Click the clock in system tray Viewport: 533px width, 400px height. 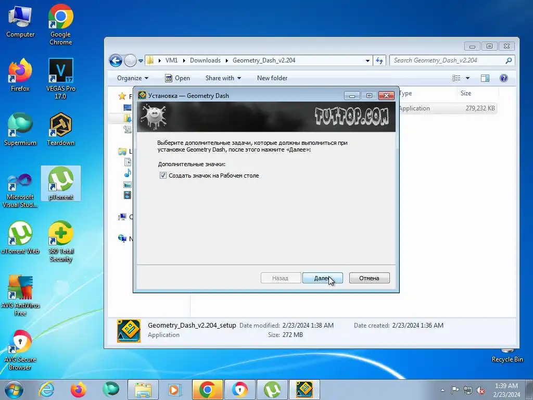click(506, 390)
